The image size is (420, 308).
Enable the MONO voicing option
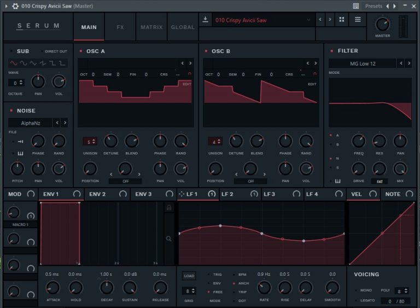(356, 290)
